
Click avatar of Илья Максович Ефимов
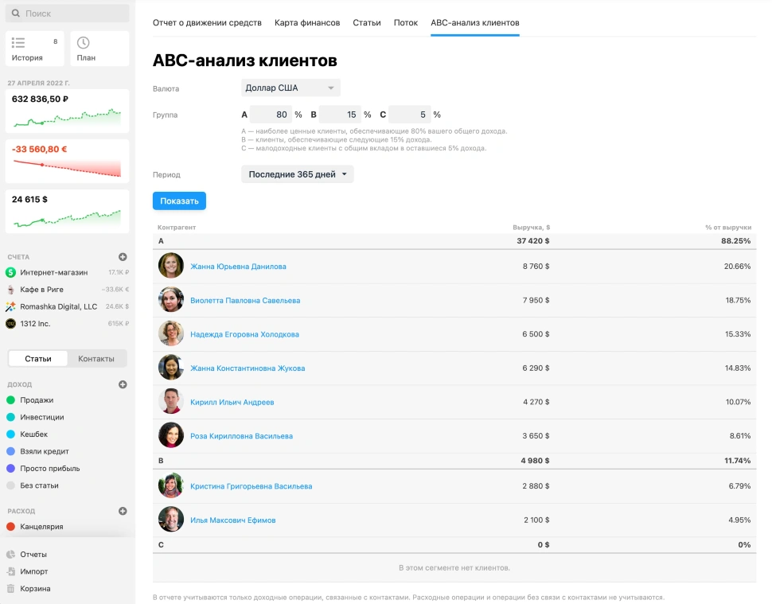171,520
